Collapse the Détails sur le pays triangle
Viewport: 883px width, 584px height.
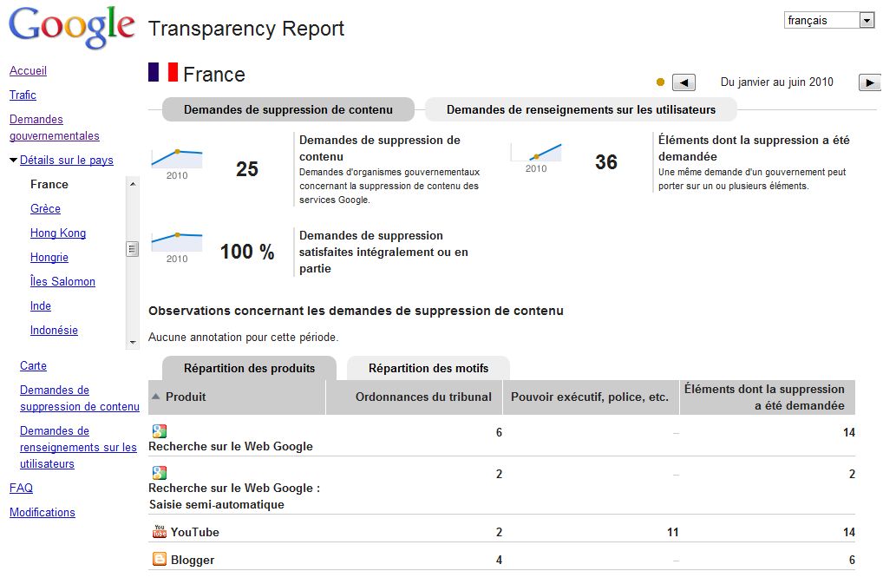point(14,161)
